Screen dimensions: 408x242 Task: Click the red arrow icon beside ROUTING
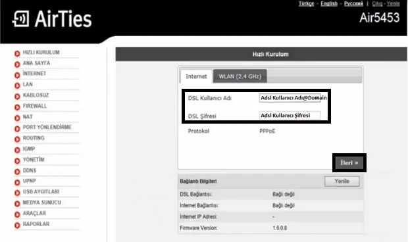tap(17, 139)
